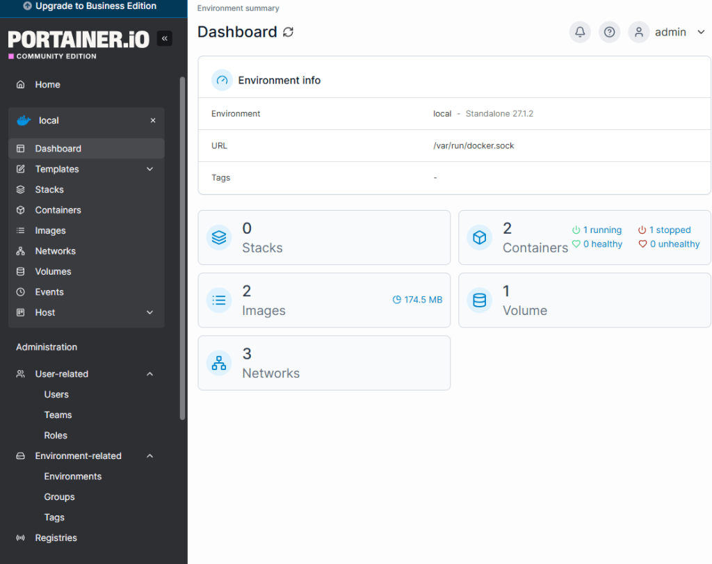Screen dimensions: 712x564
Task: Click the Images list icon tile
Action: (x=219, y=300)
